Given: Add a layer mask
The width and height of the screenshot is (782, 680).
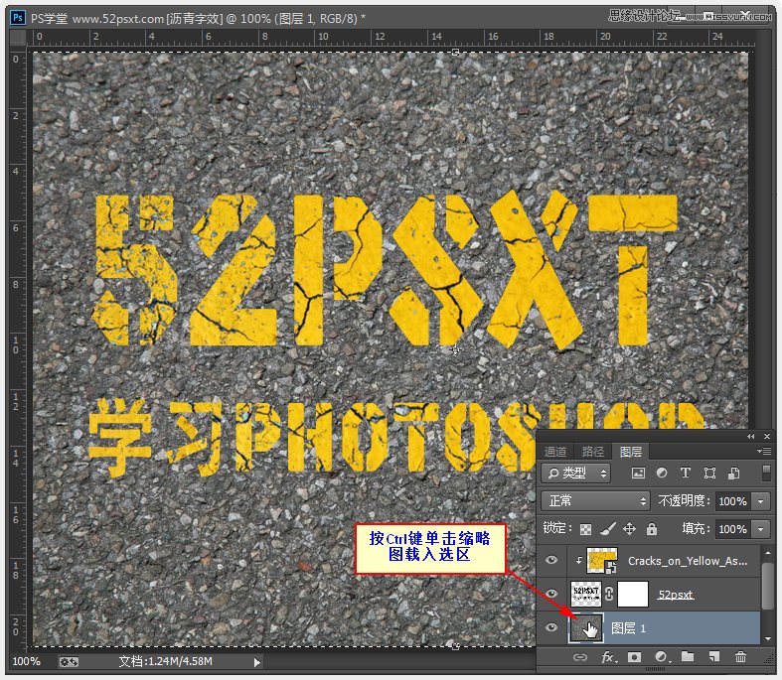Looking at the screenshot, I should click(634, 657).
